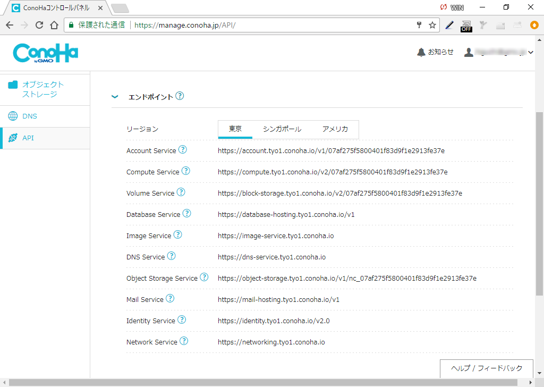Show help for Identity Service

point(182,319)
